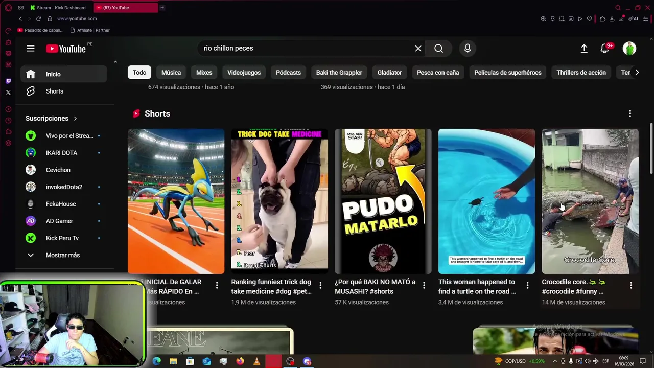The width and height of the screenshot is (654, 368).
Task: Select the Gladiator filter chip
Action: (389, 73)
